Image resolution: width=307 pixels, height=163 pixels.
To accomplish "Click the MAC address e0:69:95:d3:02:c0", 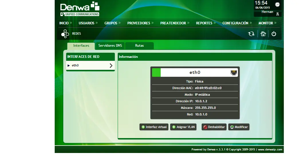I will (208, 88).
